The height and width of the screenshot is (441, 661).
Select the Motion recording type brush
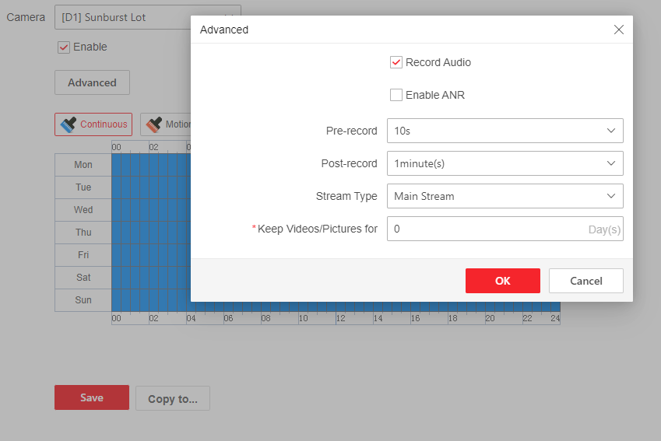coord(166,124)
